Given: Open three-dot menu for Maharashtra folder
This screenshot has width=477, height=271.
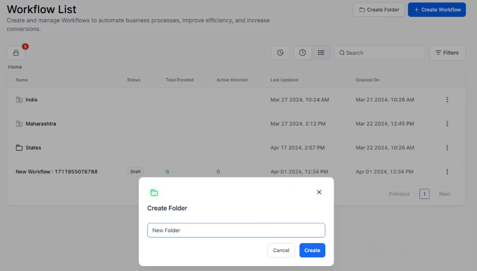Looking at the screenshot, I should point(447,124).
